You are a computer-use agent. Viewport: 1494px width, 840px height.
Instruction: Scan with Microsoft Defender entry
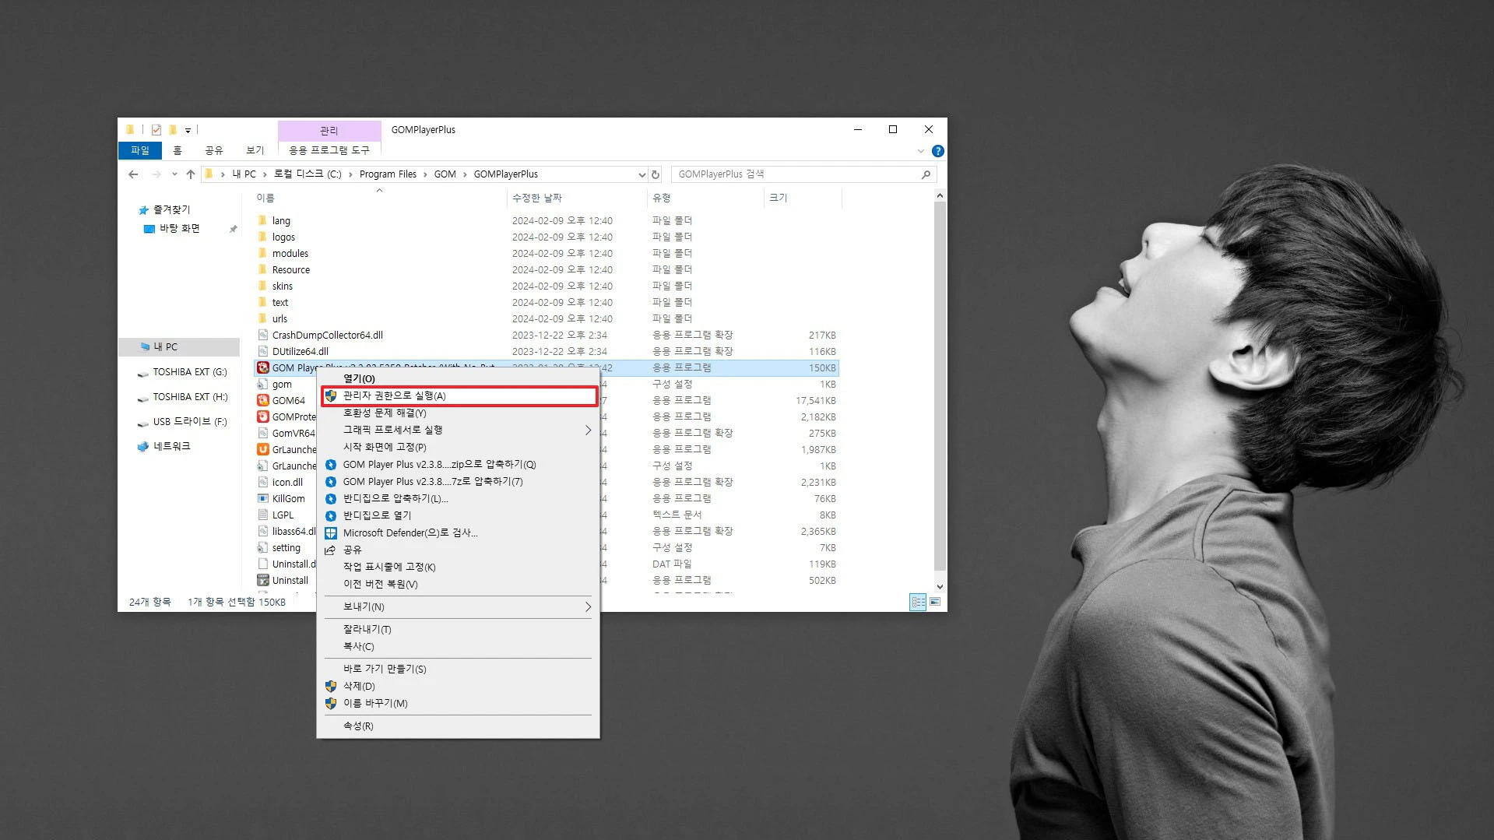pyautogui.click(x=459, y=532)
